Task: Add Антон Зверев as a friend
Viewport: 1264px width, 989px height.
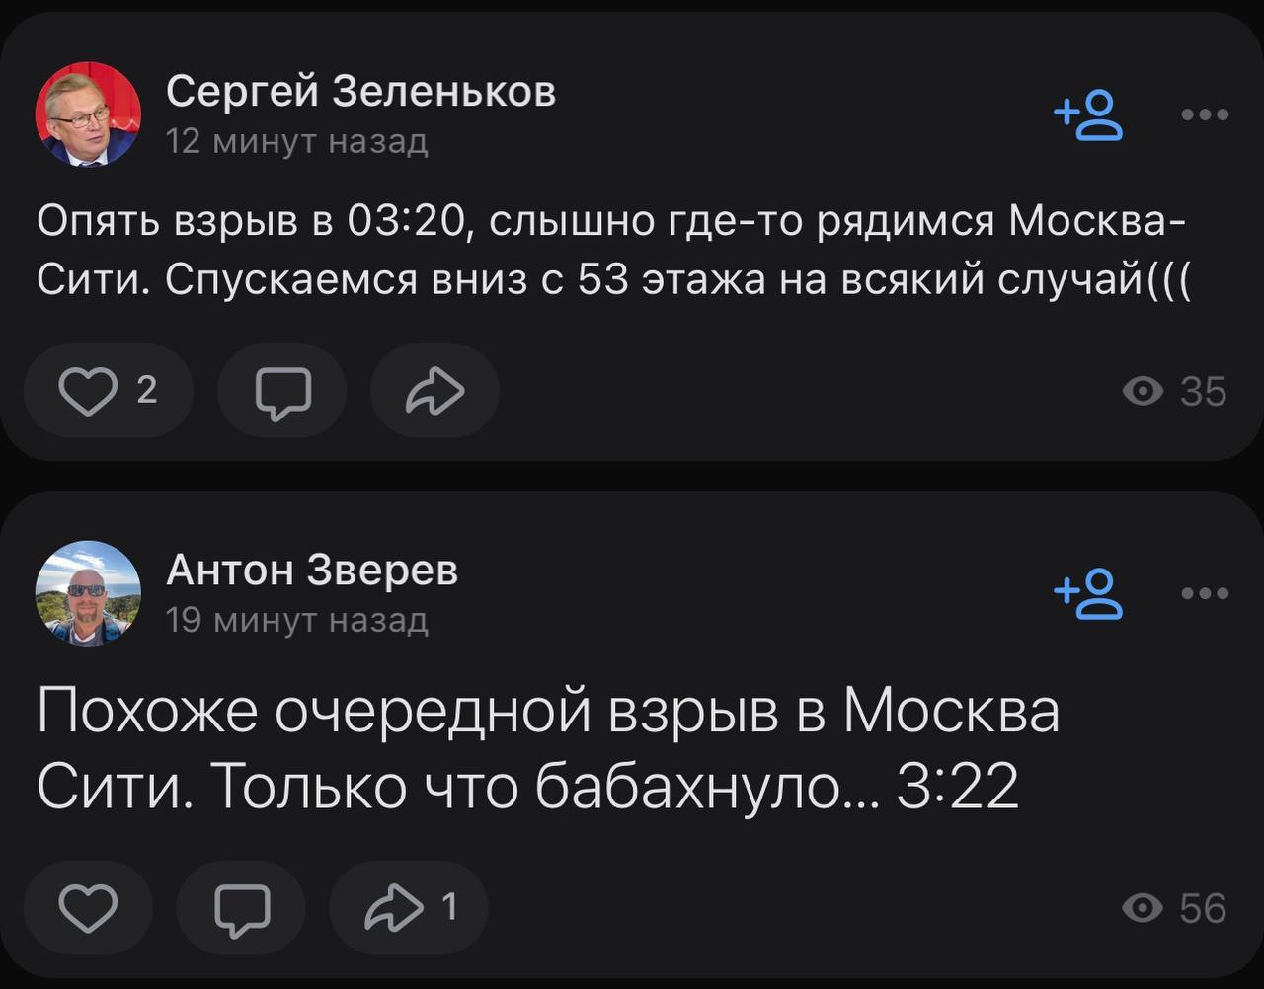Action: [x=1088, y=593]
